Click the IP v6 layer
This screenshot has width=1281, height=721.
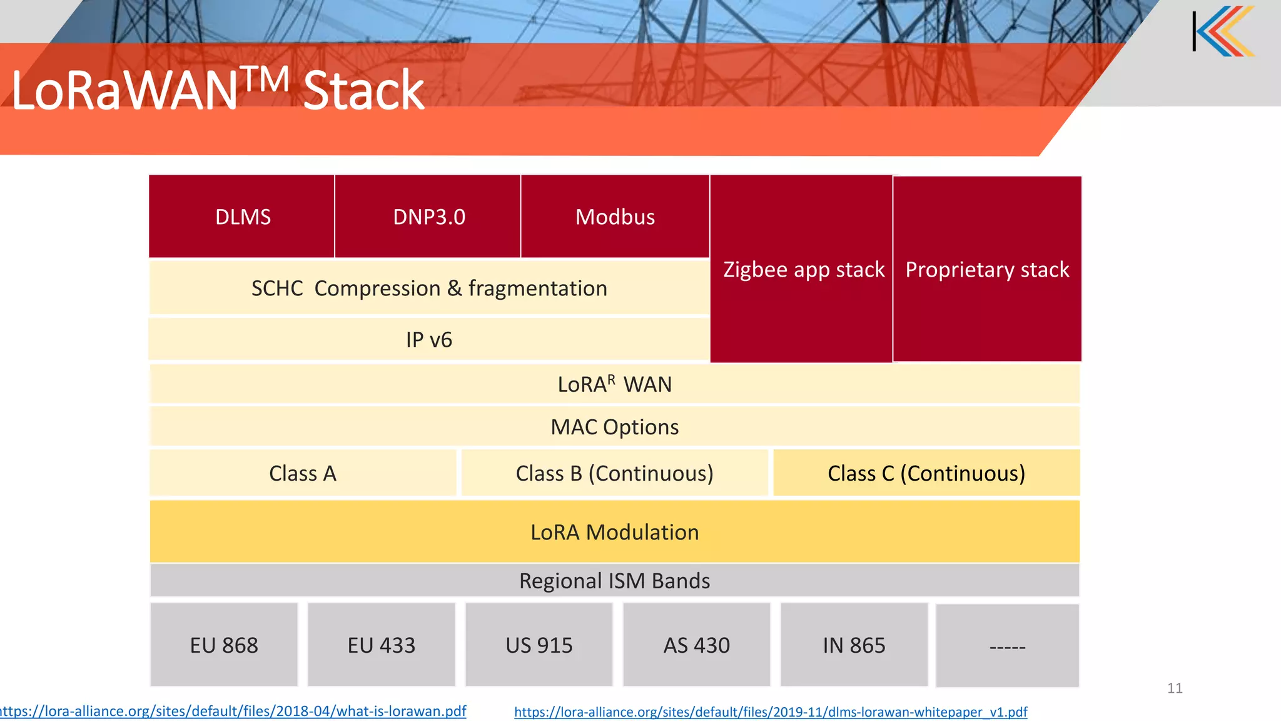point(429,339)
